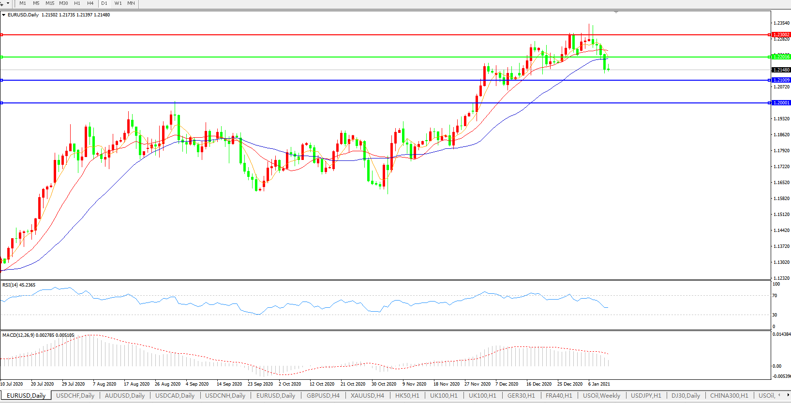
Task: Click the toolbar grip handle before M1
Action: 15,3
